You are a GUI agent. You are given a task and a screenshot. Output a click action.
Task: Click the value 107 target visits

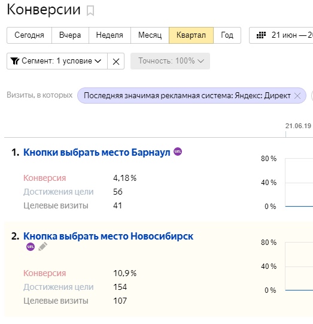click(120, 301)
